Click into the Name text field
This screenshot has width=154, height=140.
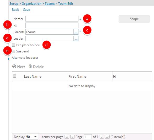(52, 19)
